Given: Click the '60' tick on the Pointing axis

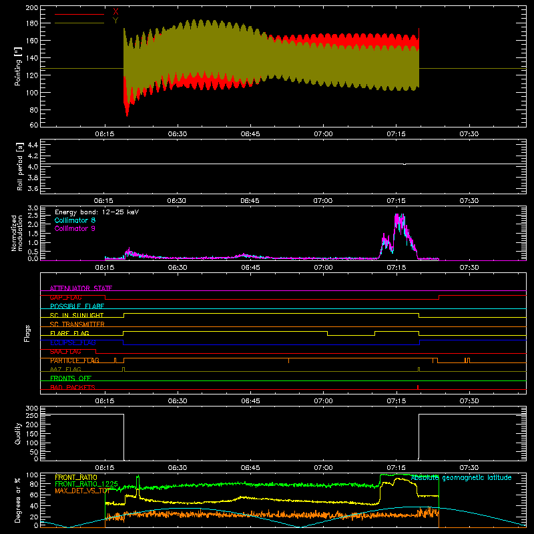Looking at the screenshot, I should tap(34, 125).
